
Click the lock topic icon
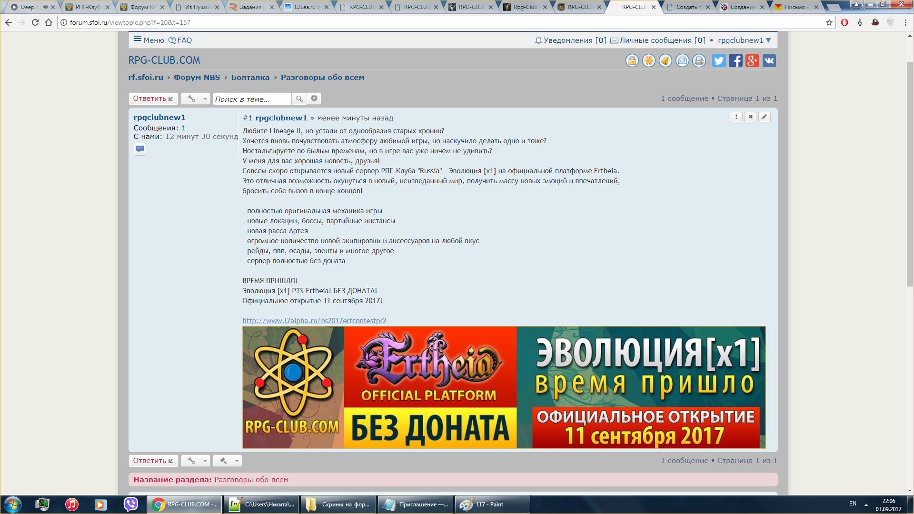[632, 60]
